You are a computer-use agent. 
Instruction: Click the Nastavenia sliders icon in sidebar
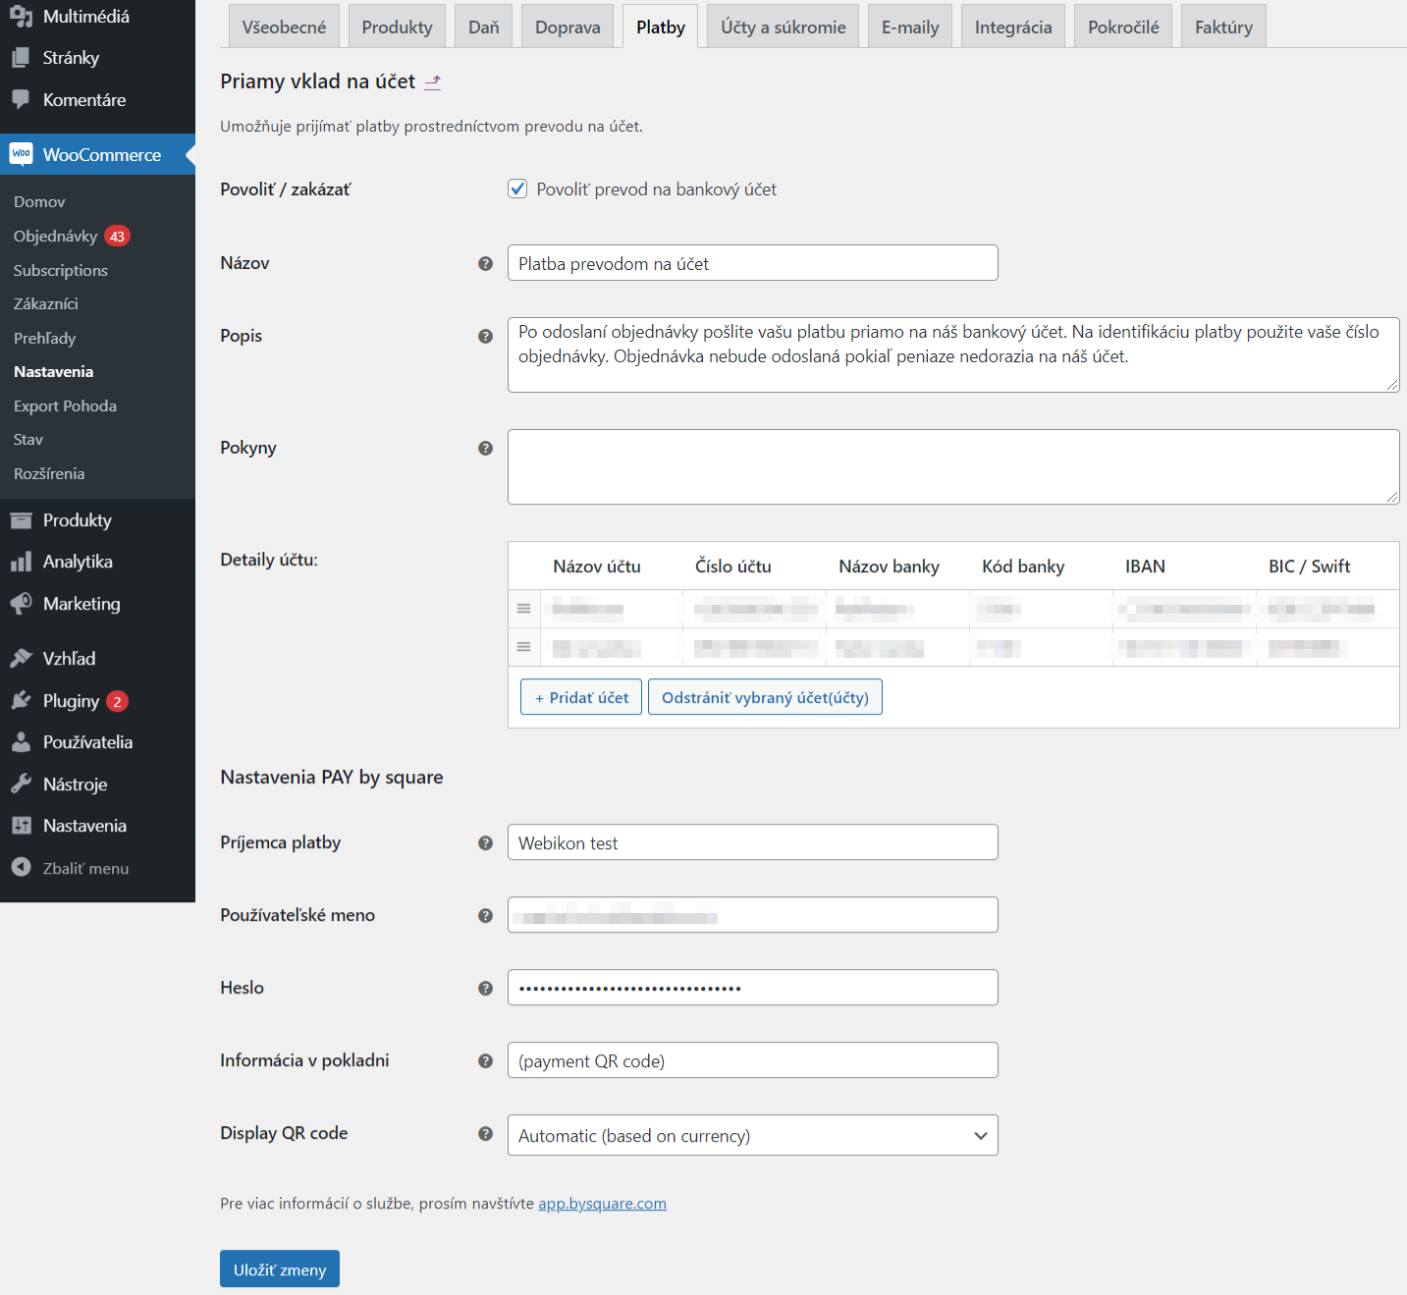(21, 826)
